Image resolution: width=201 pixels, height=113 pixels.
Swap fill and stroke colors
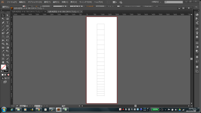coord(8,65)
